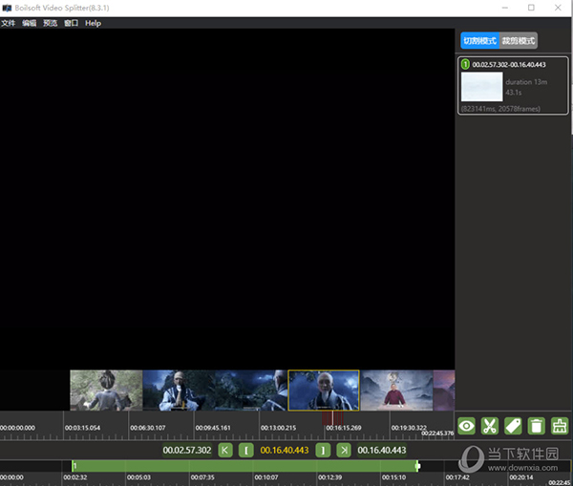This screenshot has height=486, width=573.
Task: Click the trash delete icon
Action: [x=537, y=426]
